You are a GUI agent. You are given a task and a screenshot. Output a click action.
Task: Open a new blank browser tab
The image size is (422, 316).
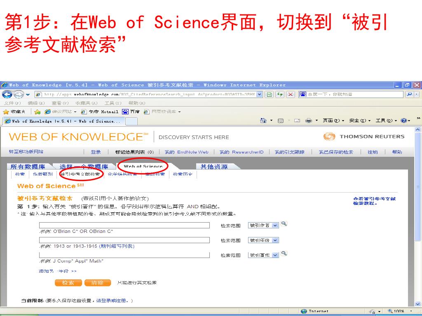tap(131, 121)
